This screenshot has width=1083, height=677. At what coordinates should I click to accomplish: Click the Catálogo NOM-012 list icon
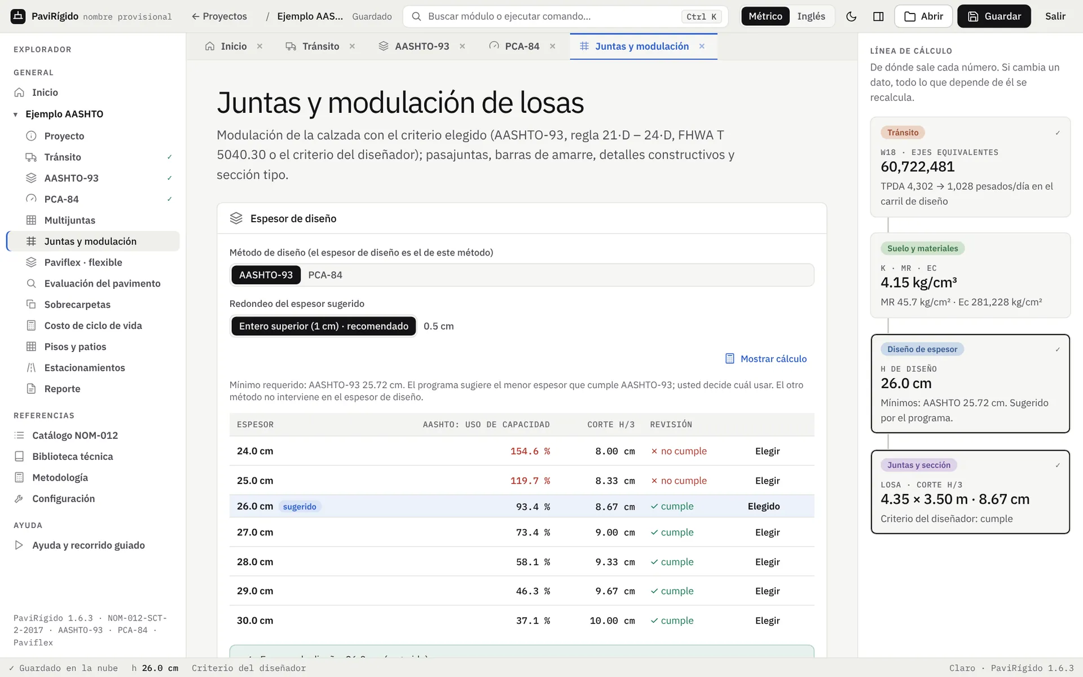(19, 436)
